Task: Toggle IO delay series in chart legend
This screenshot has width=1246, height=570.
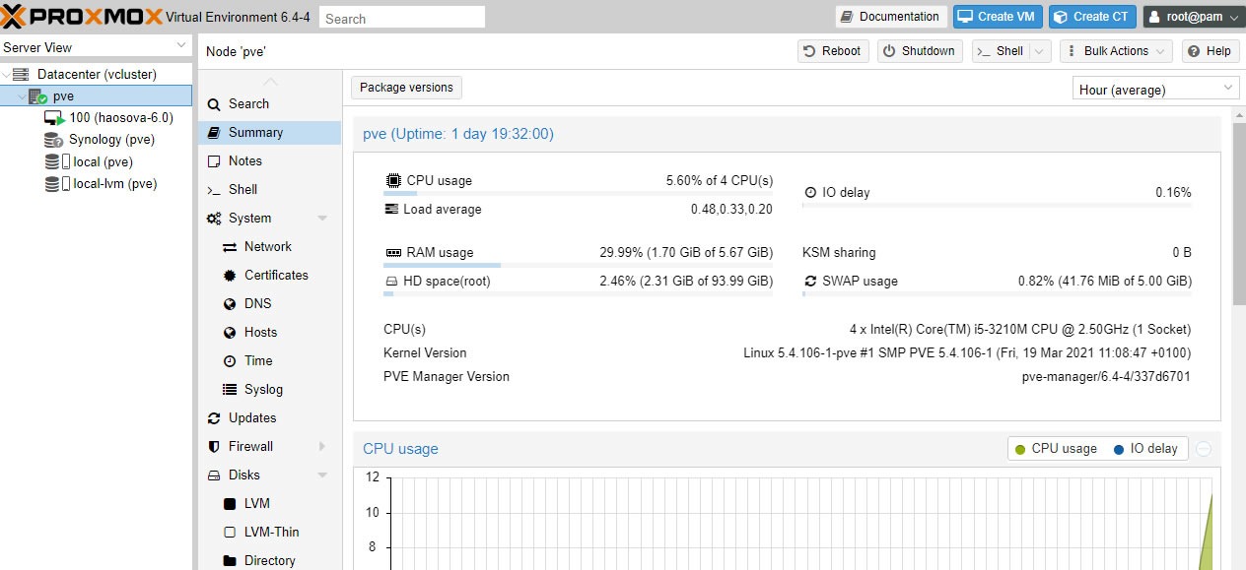Action: 1144,448
